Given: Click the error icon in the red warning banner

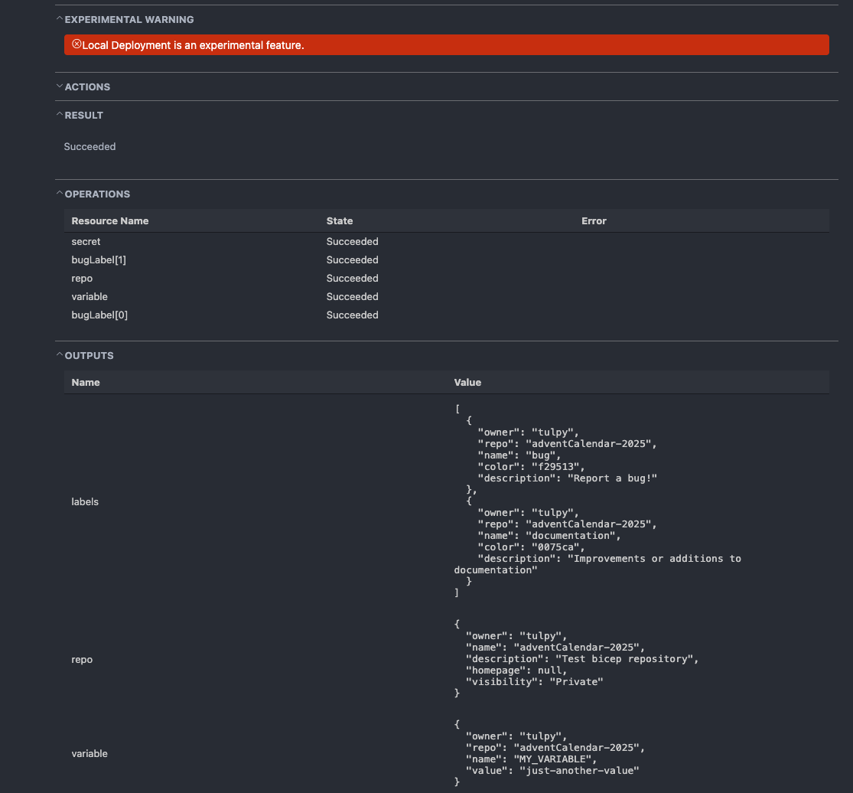Looking at the screenshot, I should pyautogui.click(x=77, y=44).
